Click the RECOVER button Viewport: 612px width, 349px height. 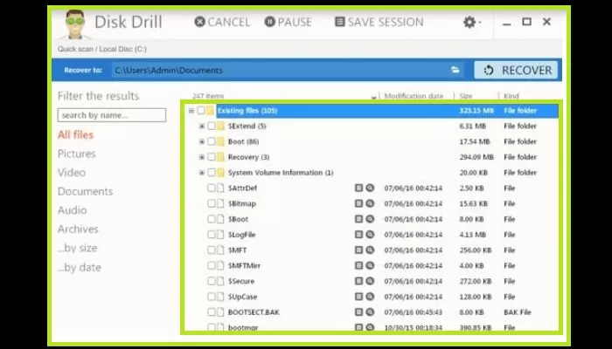pyautogui.click(x=516, y=70)
